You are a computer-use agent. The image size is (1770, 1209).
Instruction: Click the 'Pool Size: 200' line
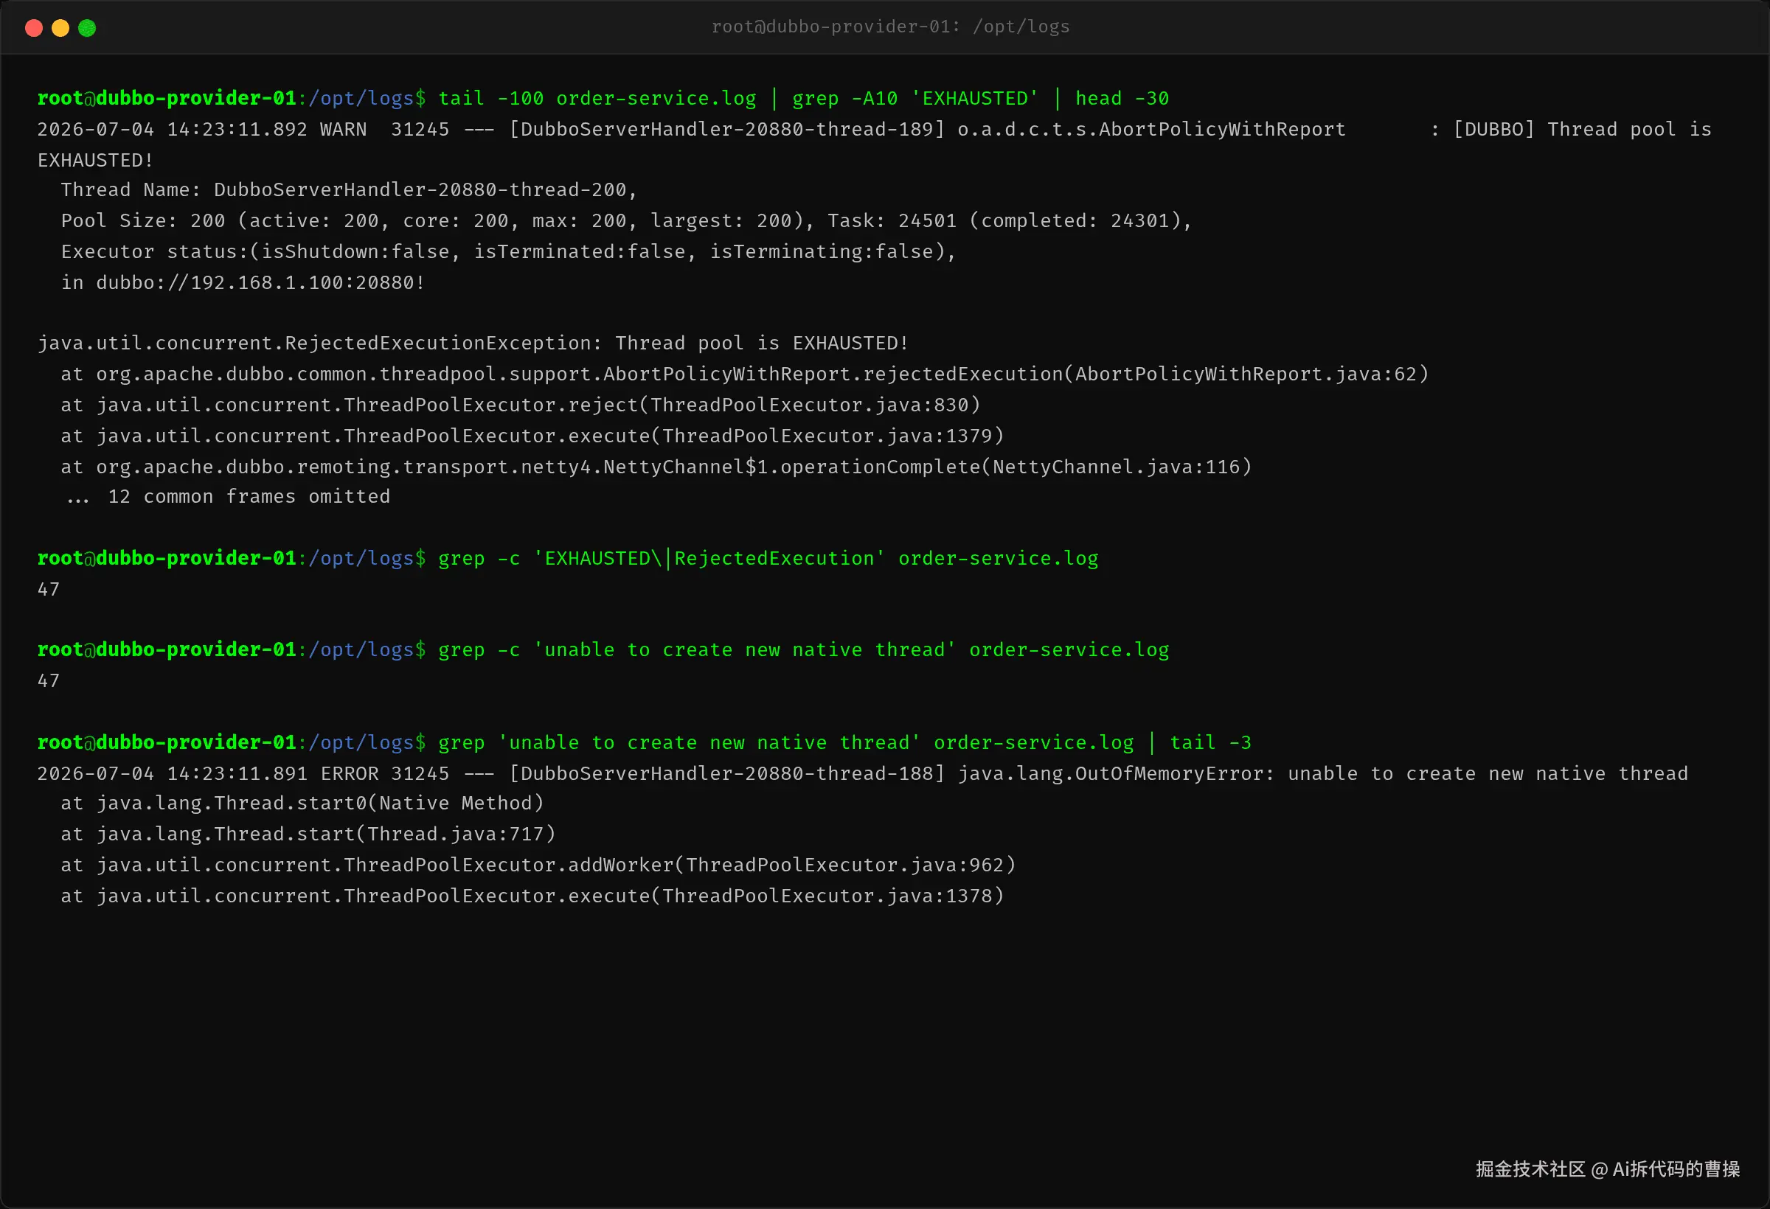pyautogui.click(x=626, y=220)
